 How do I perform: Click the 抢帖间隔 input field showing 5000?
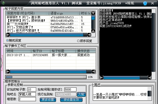click(70, 89)
